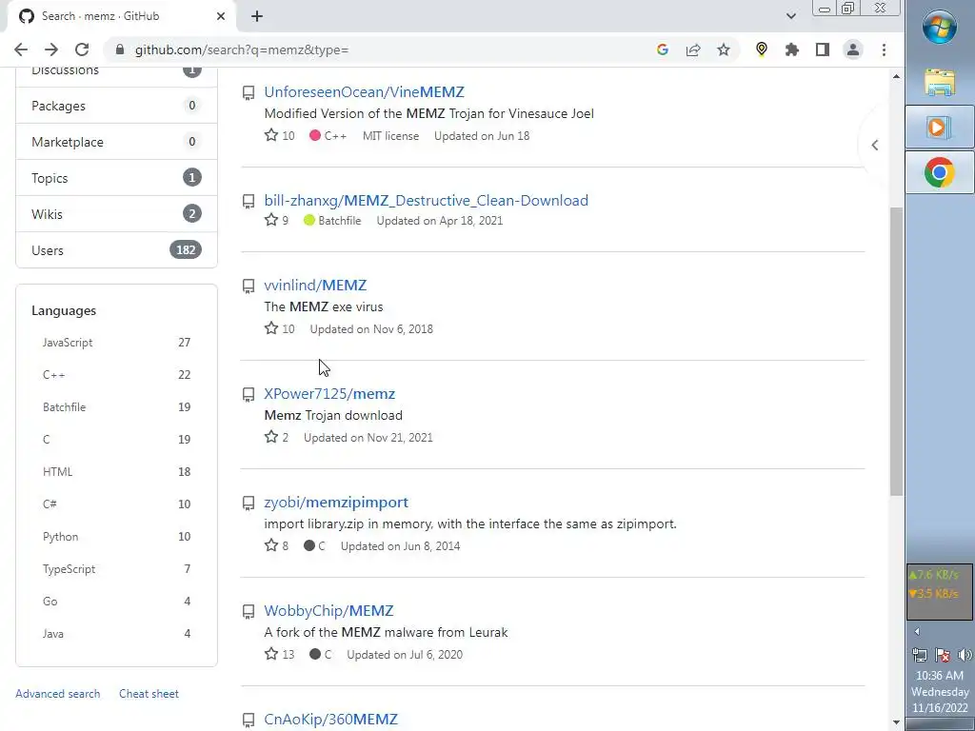Click the Windows Start orb

(x=940, y=28)
